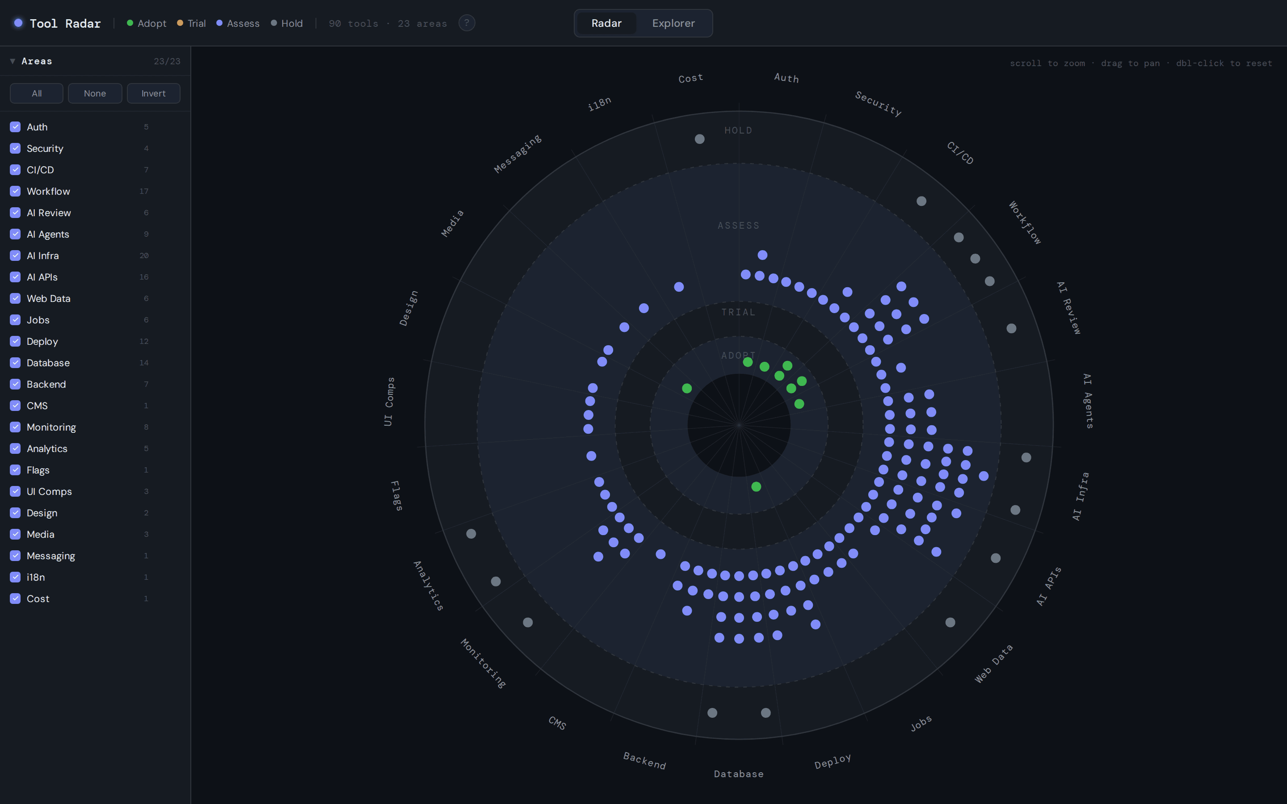Click the Tool Radar logo dot

coord(18,23)
